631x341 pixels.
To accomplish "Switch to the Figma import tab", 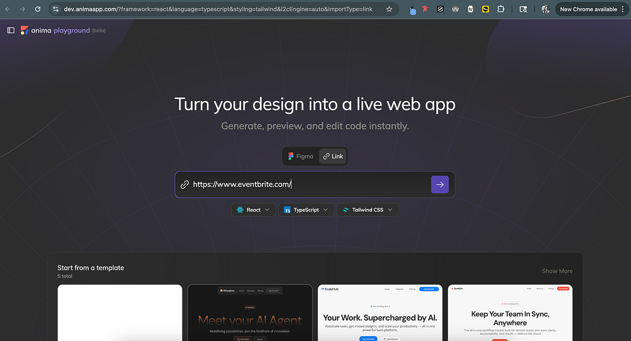I will pyautogui.click(x=301, y=156).
